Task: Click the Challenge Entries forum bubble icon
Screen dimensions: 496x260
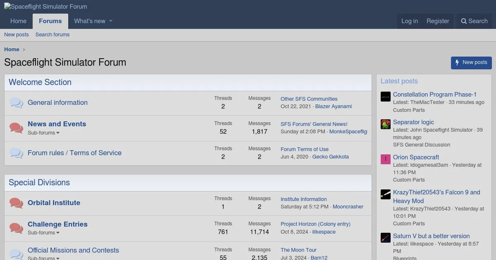Action: point(16,228)
